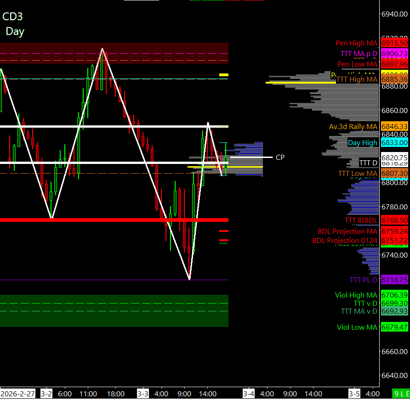Click the cyan Day High label
The image size is (410, 400).
tap(362, 143)
